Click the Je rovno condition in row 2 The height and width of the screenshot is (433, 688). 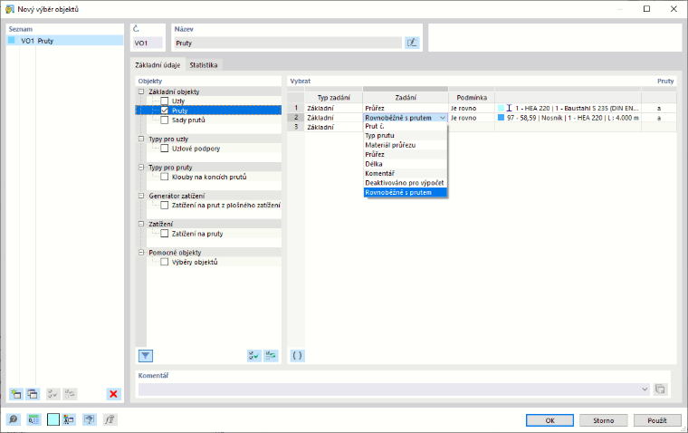coord(472,118)
